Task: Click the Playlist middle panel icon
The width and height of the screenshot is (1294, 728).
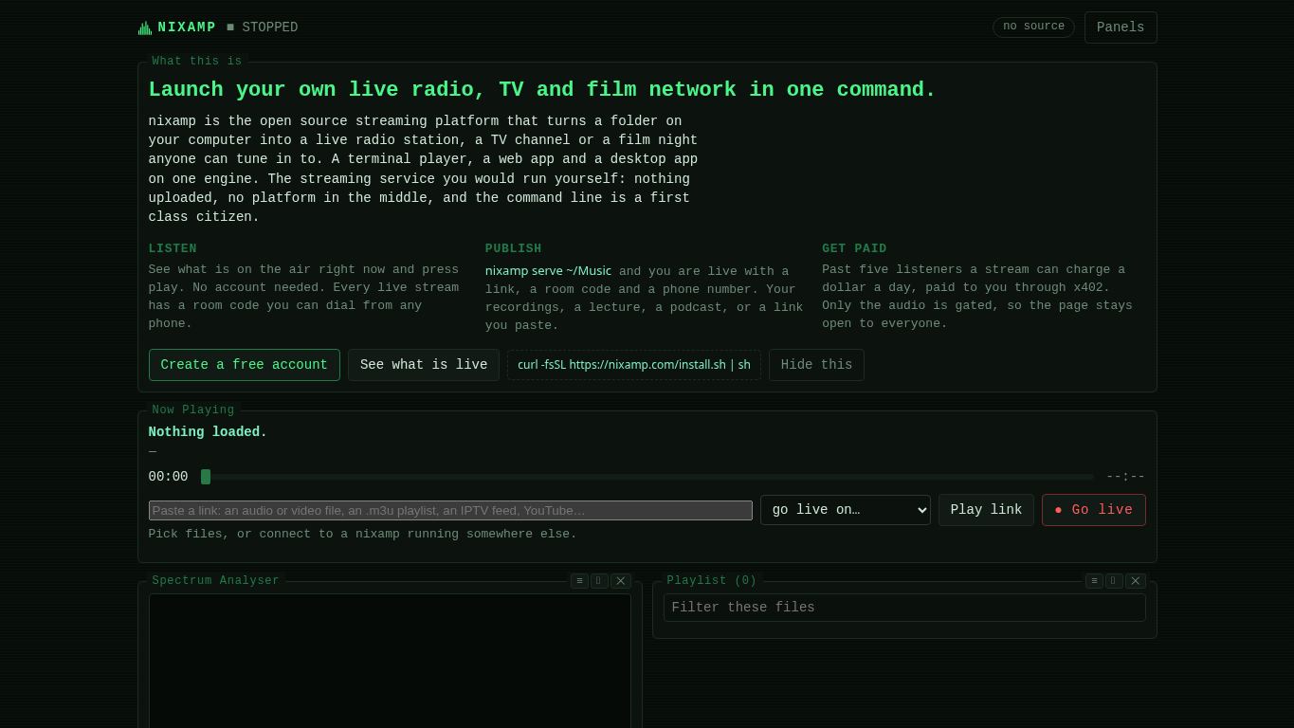Action: coord(1114,581)
